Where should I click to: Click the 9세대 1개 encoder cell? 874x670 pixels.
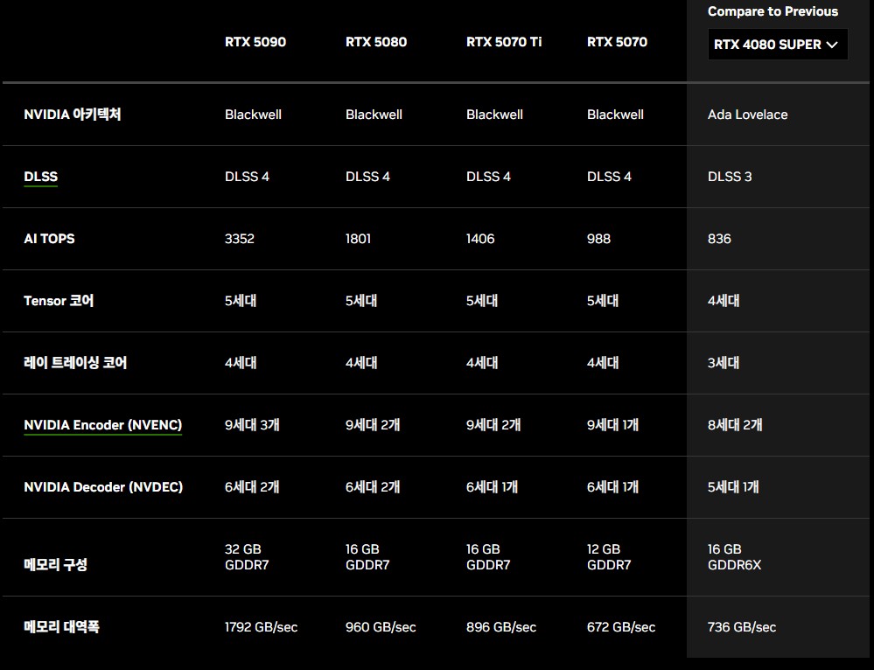click(612, 425)
